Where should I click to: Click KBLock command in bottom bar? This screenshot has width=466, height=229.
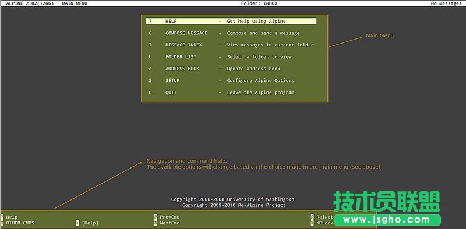(325, 223)
